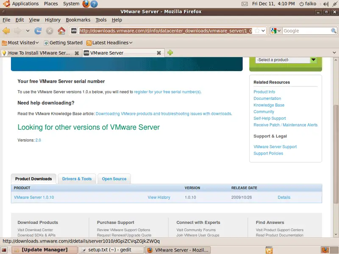Open the History menu

(53, 20)
